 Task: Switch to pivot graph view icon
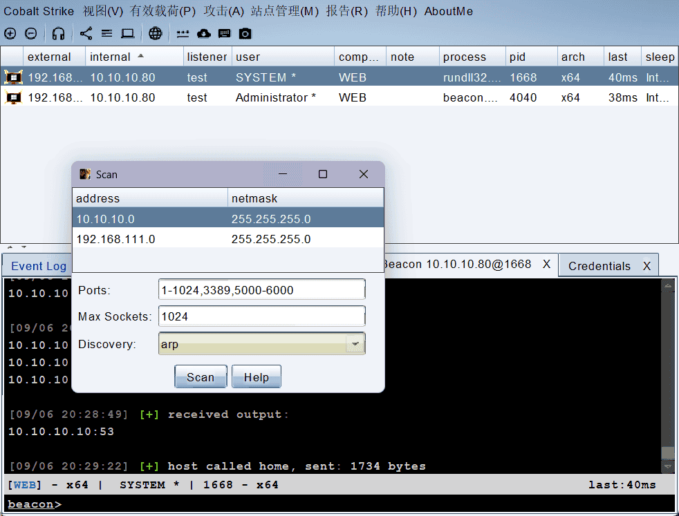[x=86, y=33]
